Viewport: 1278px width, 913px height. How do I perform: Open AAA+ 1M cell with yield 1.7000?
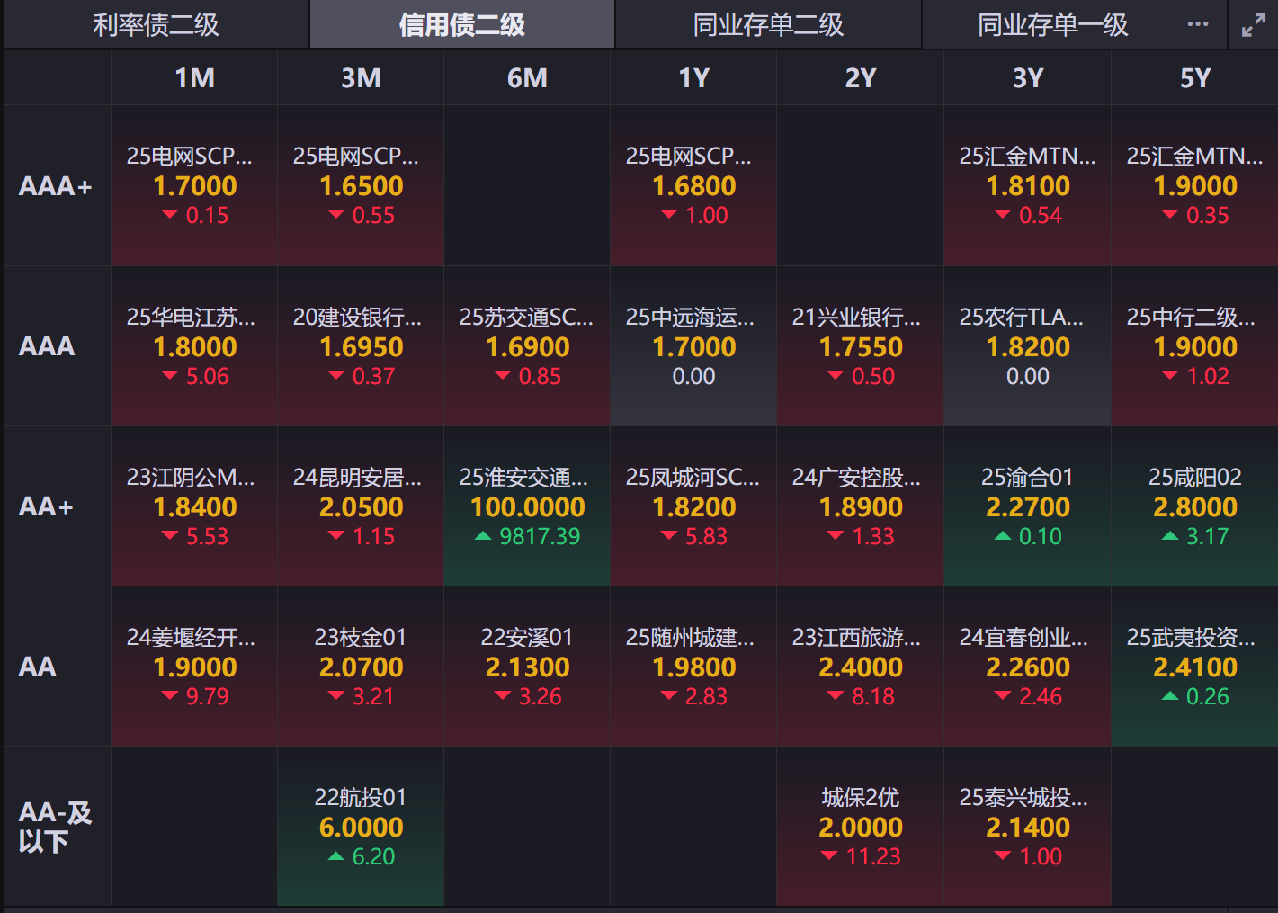[194, 186]
